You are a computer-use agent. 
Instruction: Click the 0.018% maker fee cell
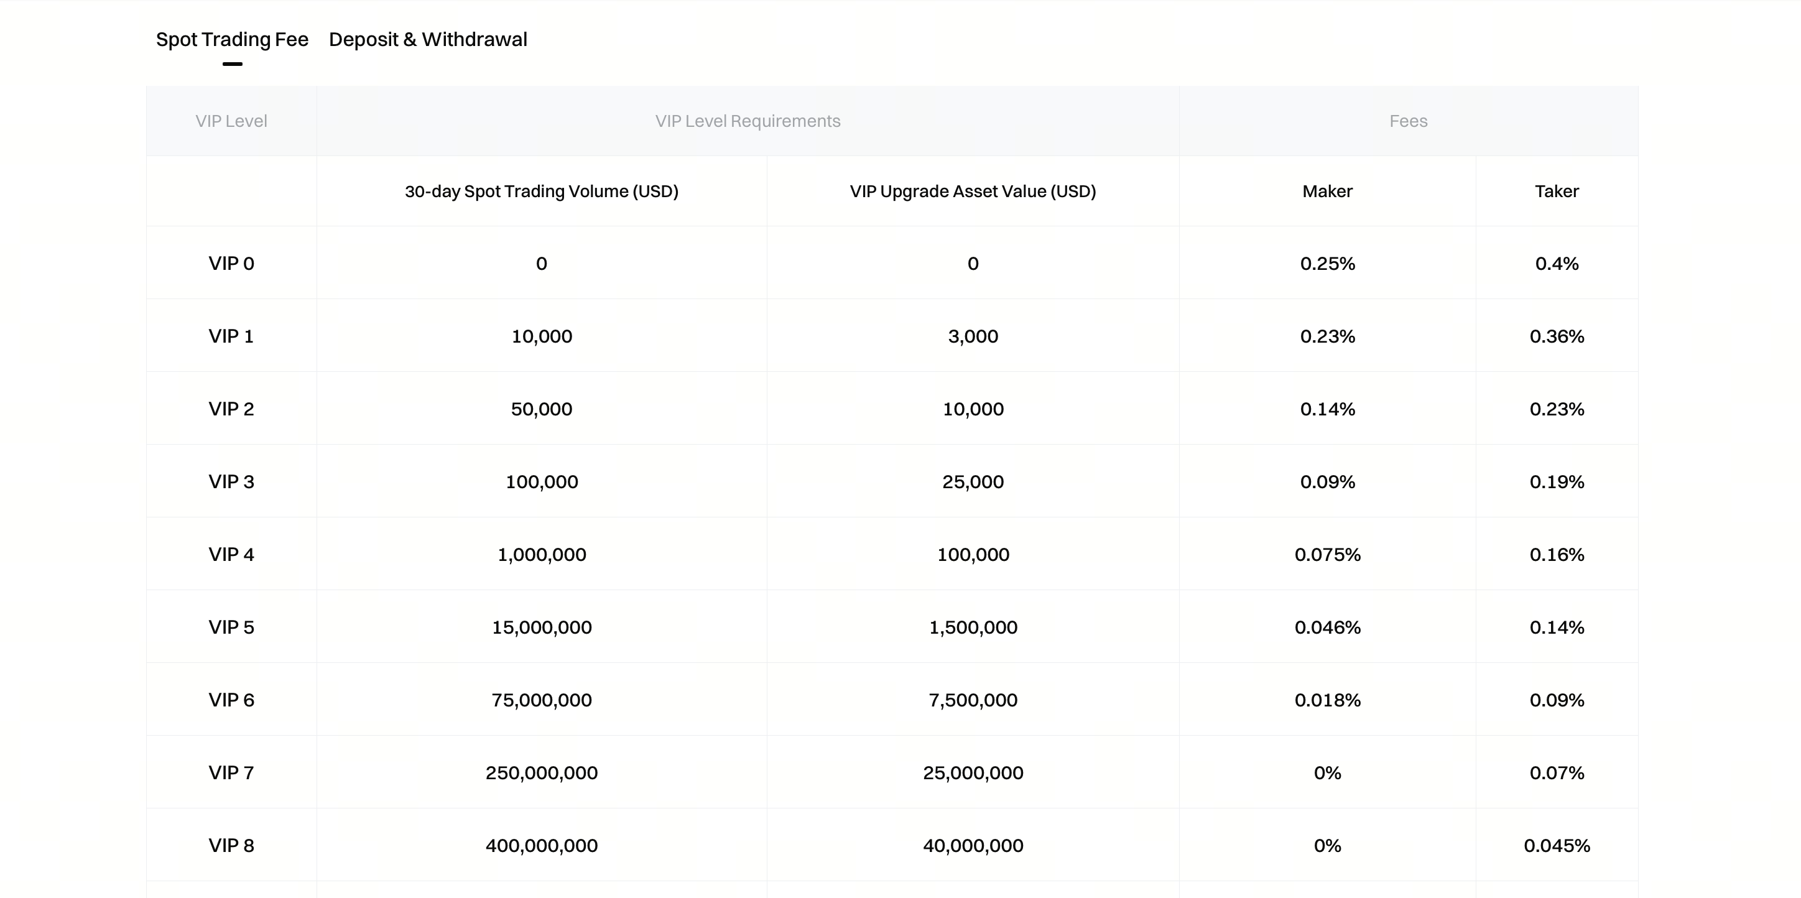(1328, 700)
